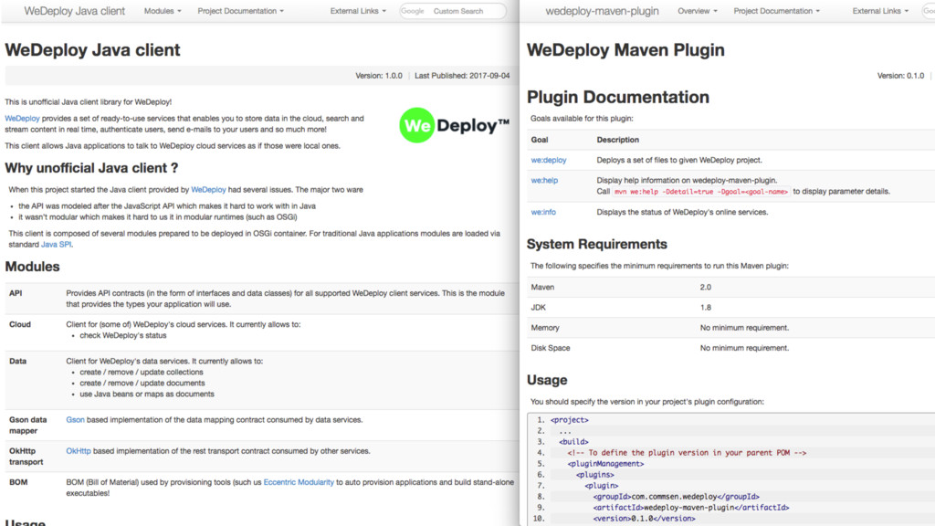Open the we:deploy goal link
The width and height of the screenshot is (935, 526).
coord(549,160)
